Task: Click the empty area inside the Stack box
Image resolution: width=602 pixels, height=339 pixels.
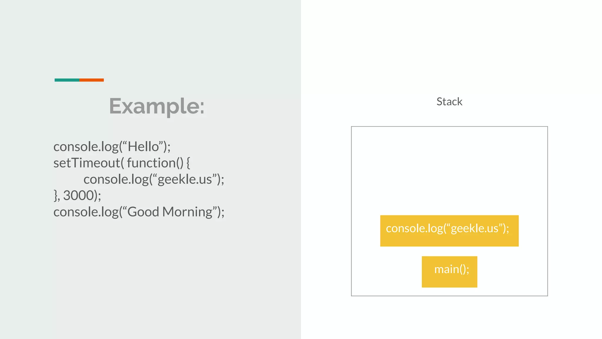Action: click(449, 171)
